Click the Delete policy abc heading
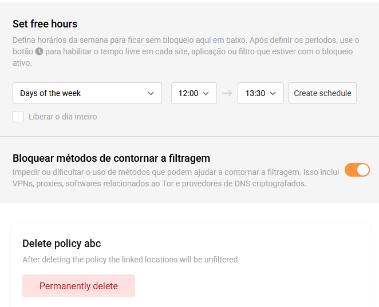The image size is (379, 307). (61, 244)
